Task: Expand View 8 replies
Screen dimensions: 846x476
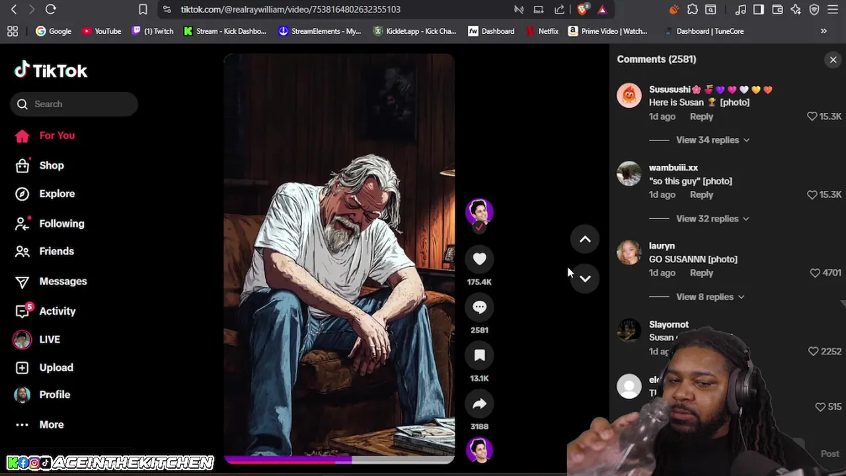Action: (710, 297)
